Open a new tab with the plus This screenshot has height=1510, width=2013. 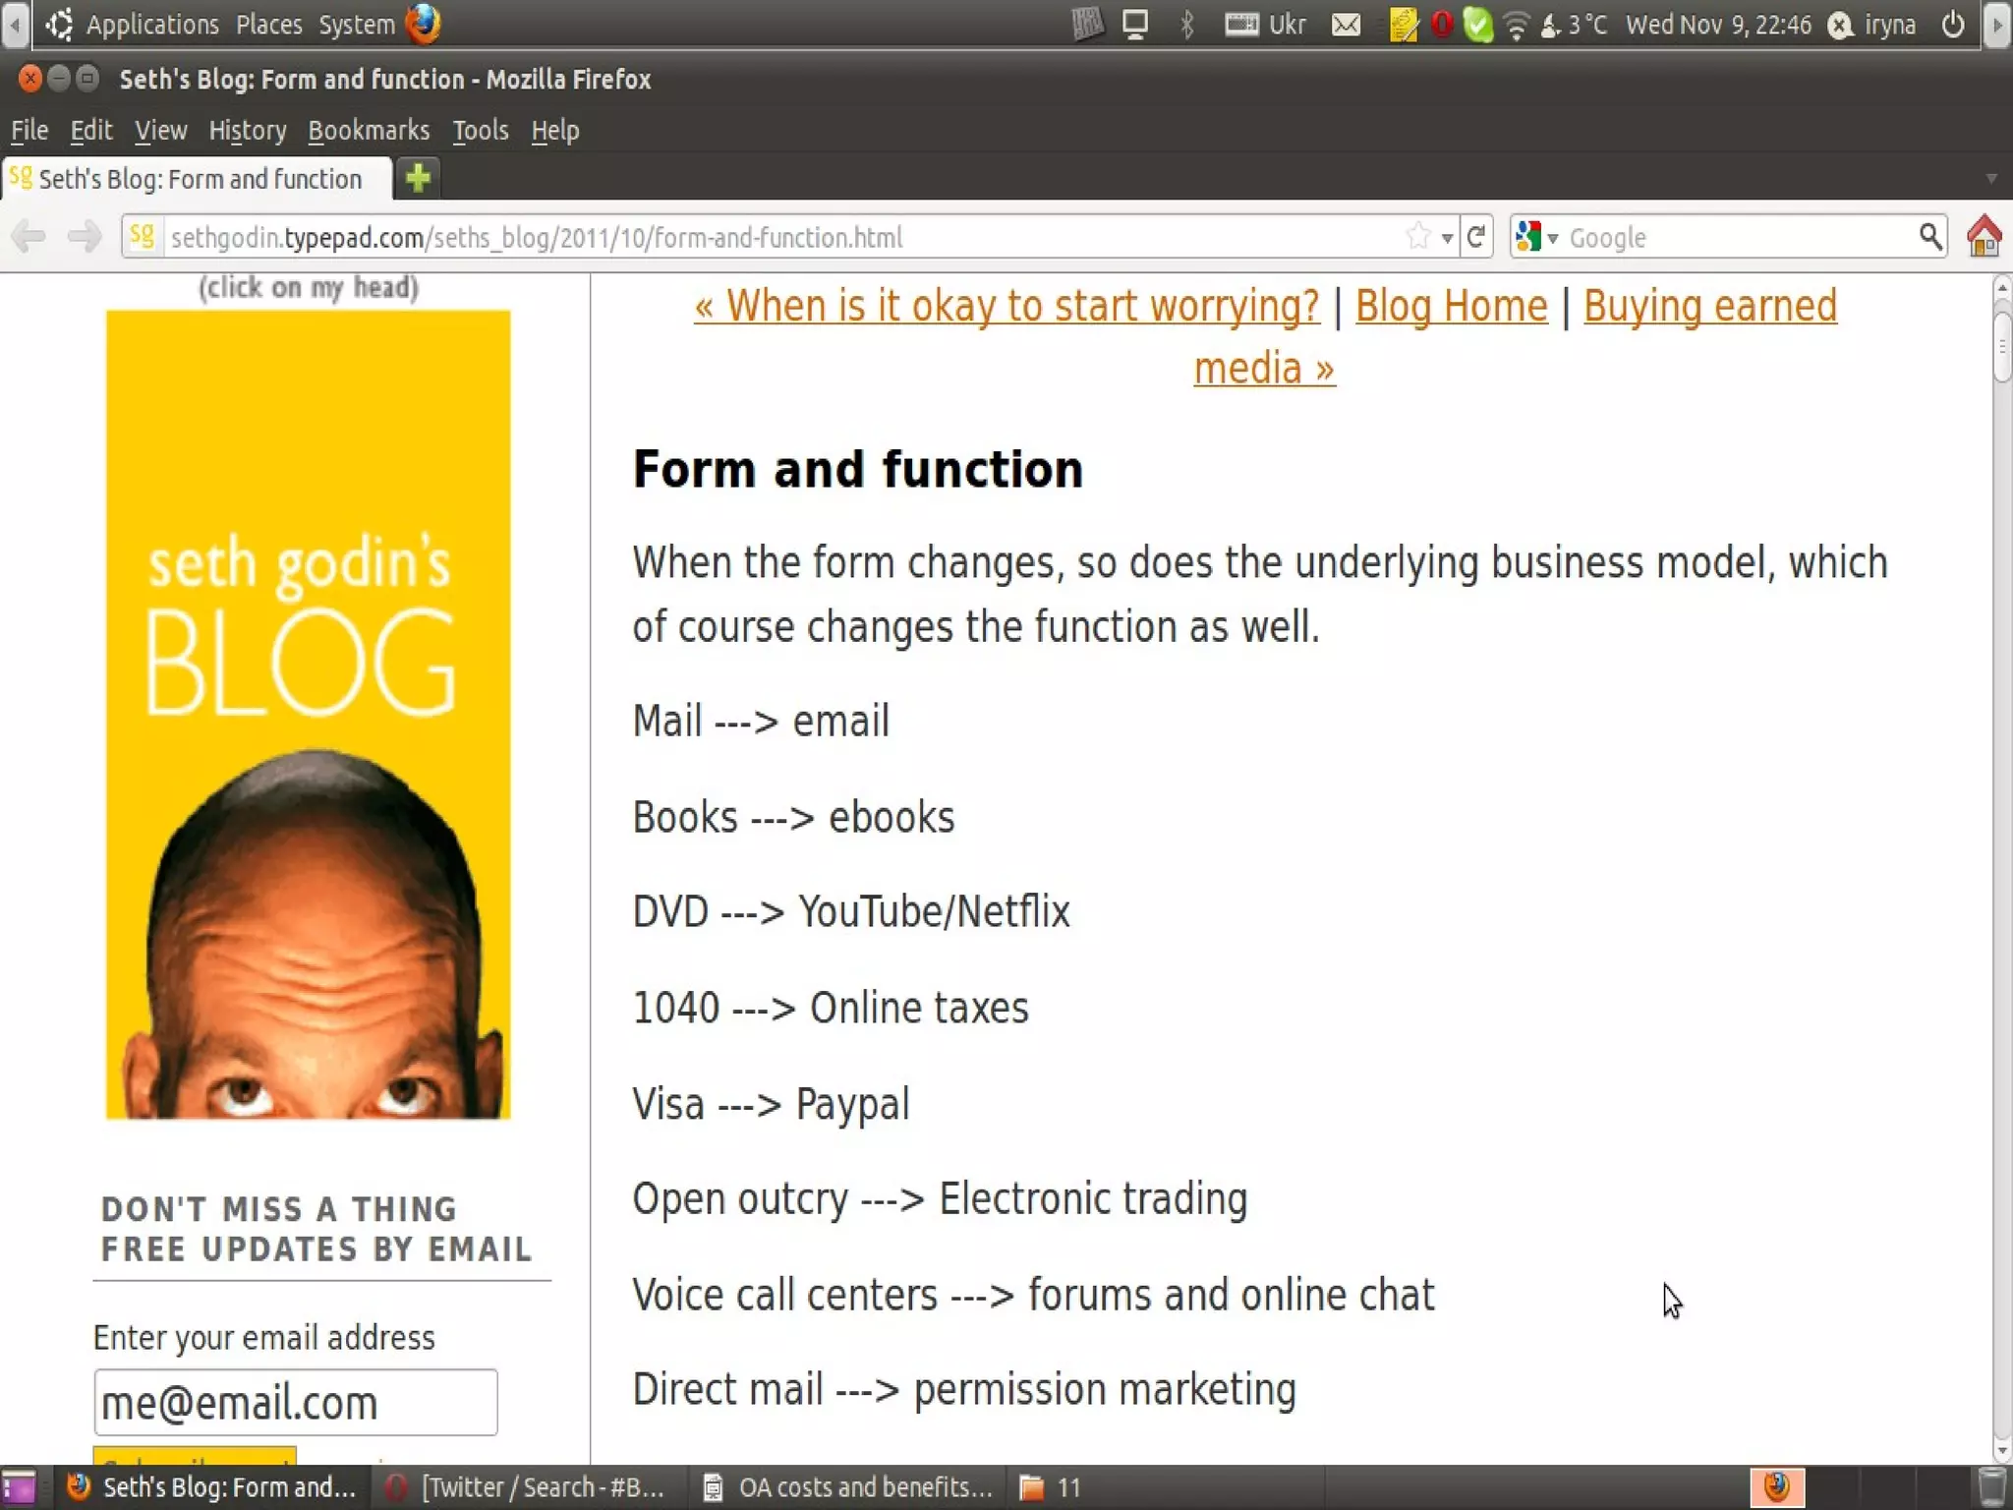(418, 178)
